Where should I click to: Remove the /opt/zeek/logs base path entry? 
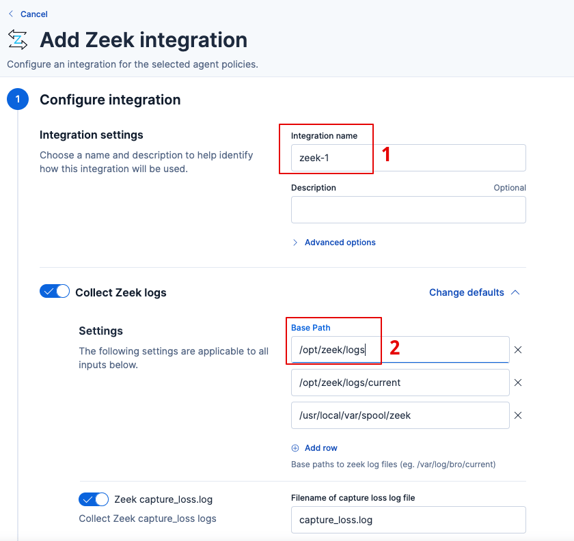pyautogui.click(x=518, y=350)
